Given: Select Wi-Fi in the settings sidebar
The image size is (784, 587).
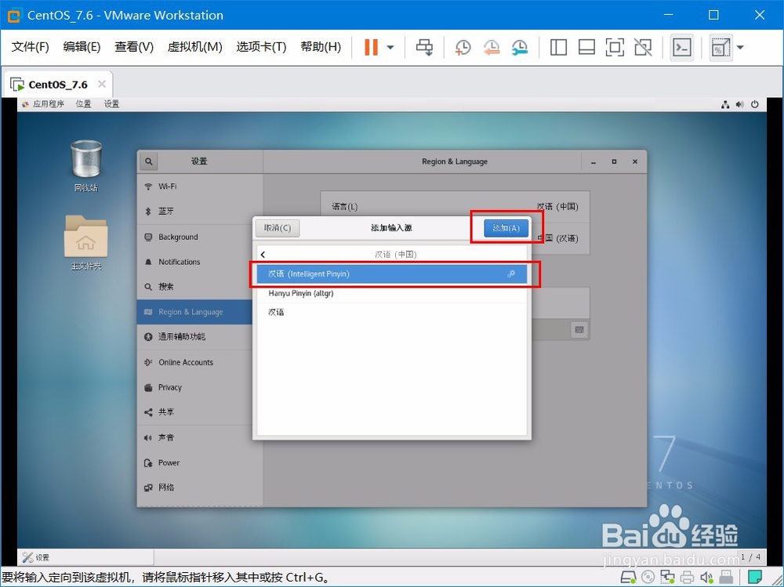Looking at the screenshot, I should point(199,187).
